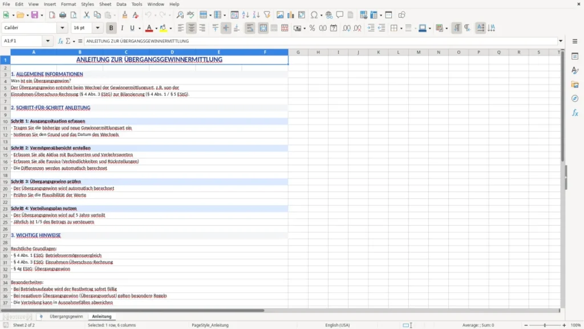
Task: Open Find and Replace icon
Action: pyautogui.click(x=180, y=15)
